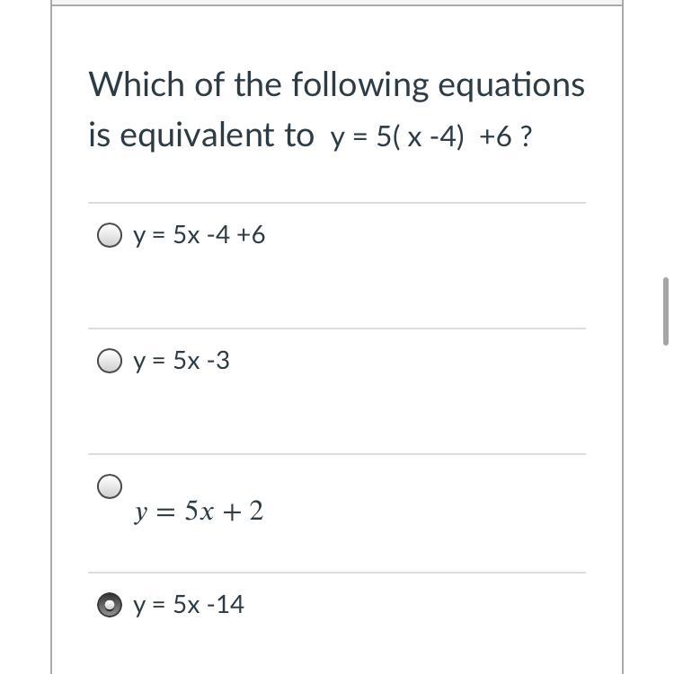Click the words 'is equivalent to' in the question
Viewport: 674px width, 674px height.
(201, 136)
